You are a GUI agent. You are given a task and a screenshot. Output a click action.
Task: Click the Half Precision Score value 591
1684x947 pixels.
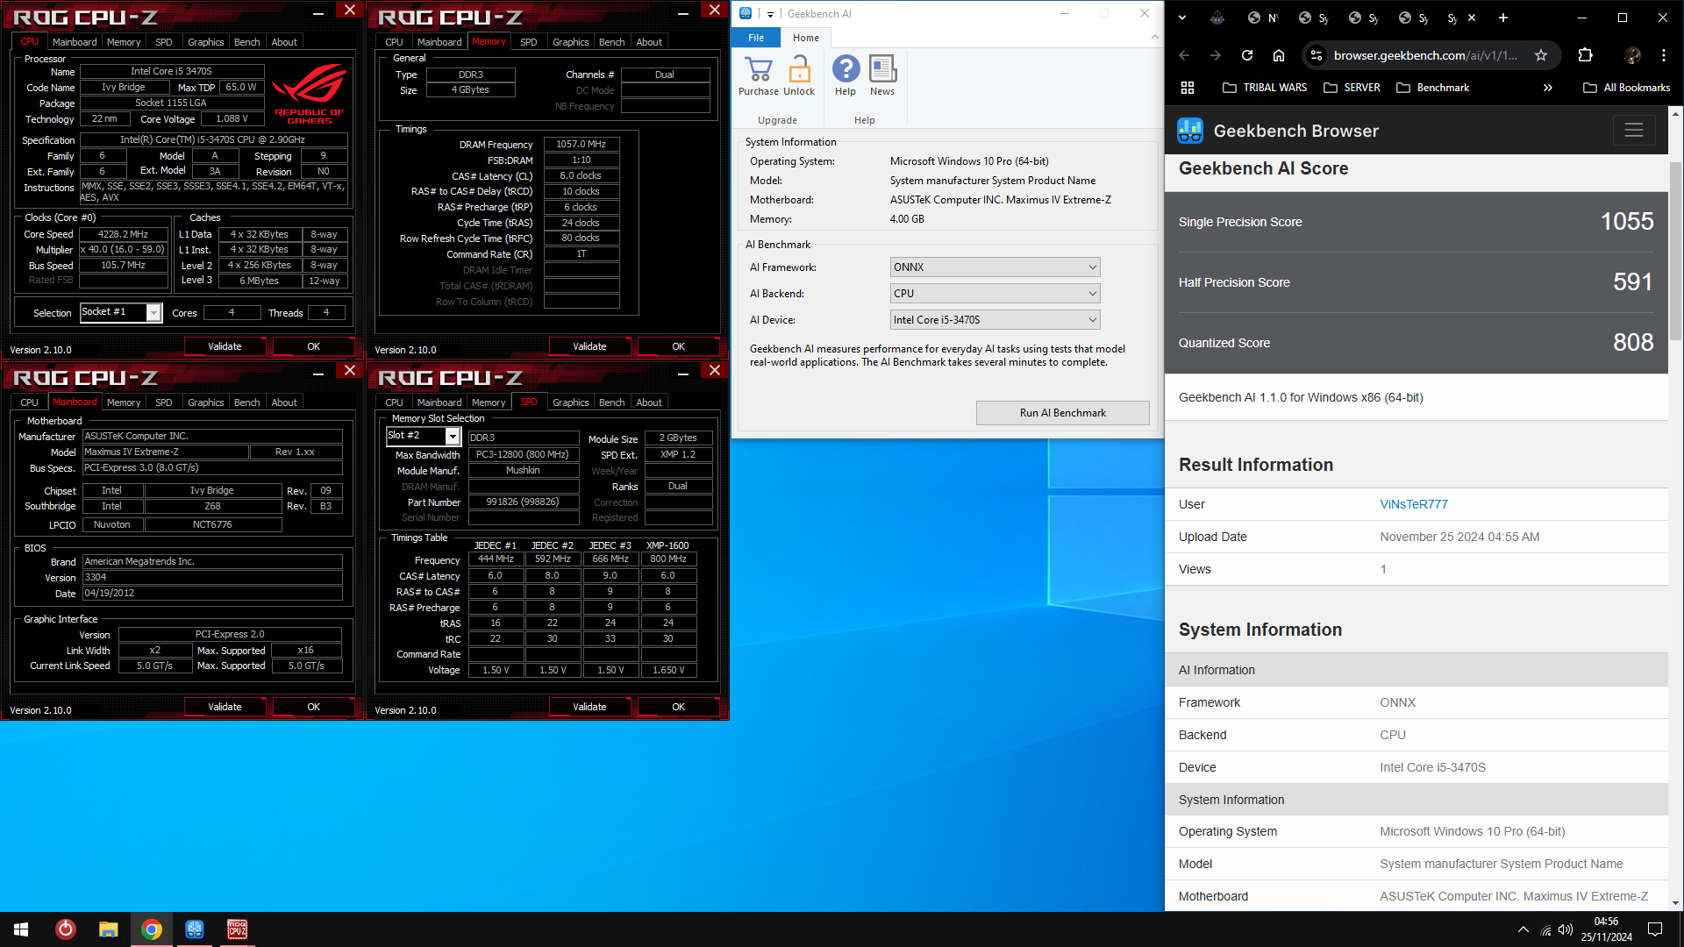1633,282
